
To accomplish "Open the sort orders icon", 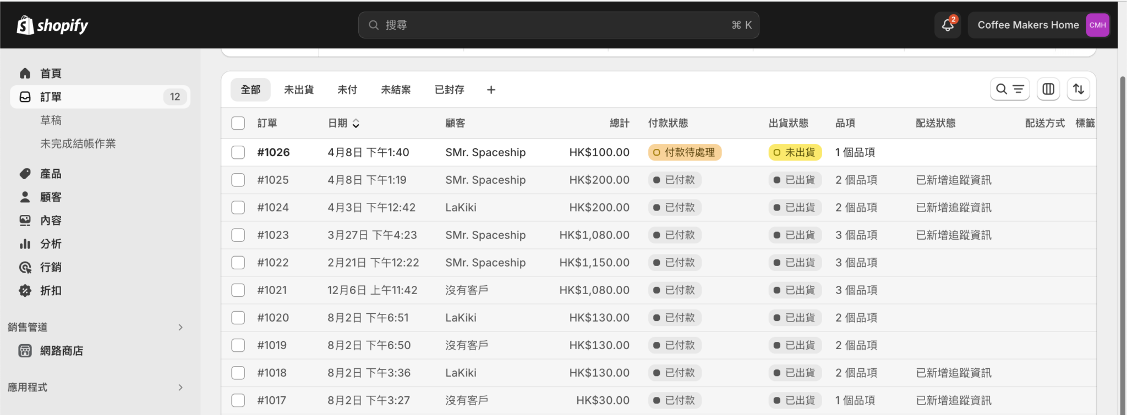I will (x=1079, y=89).
